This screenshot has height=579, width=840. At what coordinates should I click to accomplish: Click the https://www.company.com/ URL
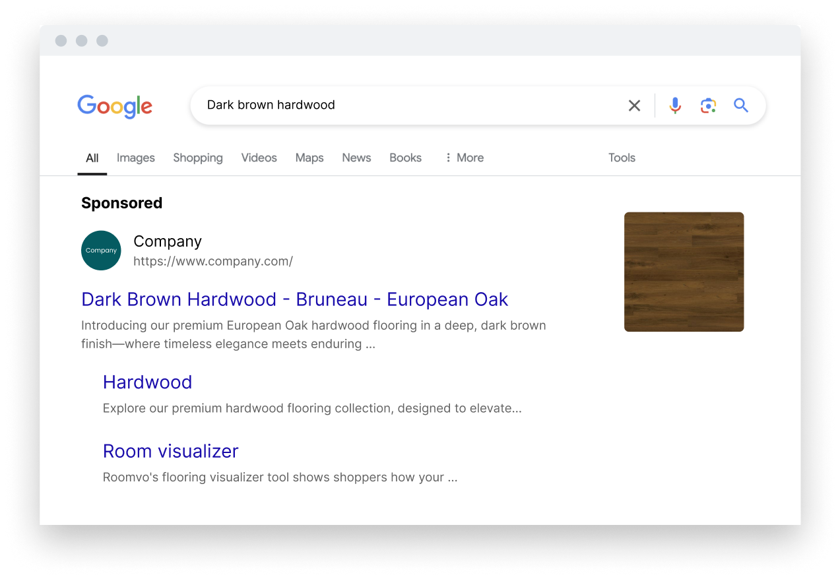coord(213,261)
